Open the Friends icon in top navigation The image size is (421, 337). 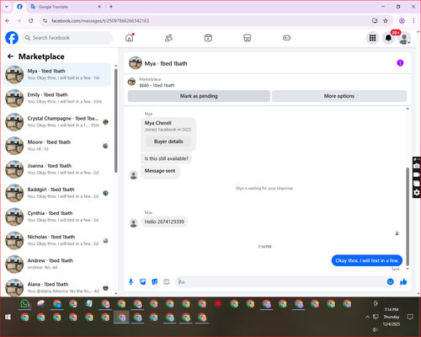[168, 38]
